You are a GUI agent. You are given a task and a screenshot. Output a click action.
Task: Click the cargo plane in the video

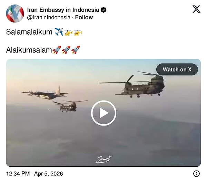tap(45, 93)
